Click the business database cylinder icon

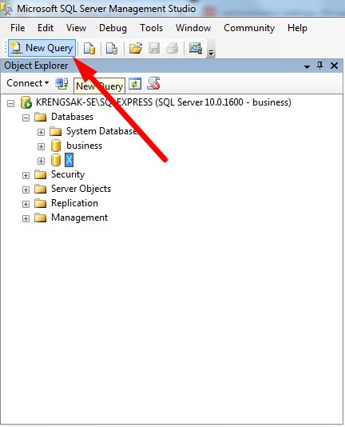pyautogui.click(x=56, y=146)
